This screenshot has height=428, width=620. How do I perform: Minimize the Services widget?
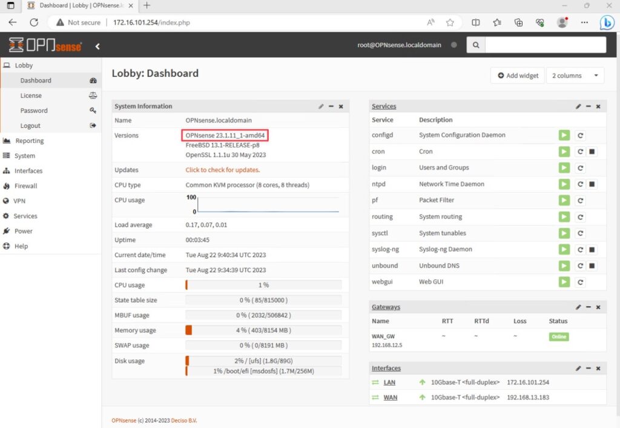[589, 107]
